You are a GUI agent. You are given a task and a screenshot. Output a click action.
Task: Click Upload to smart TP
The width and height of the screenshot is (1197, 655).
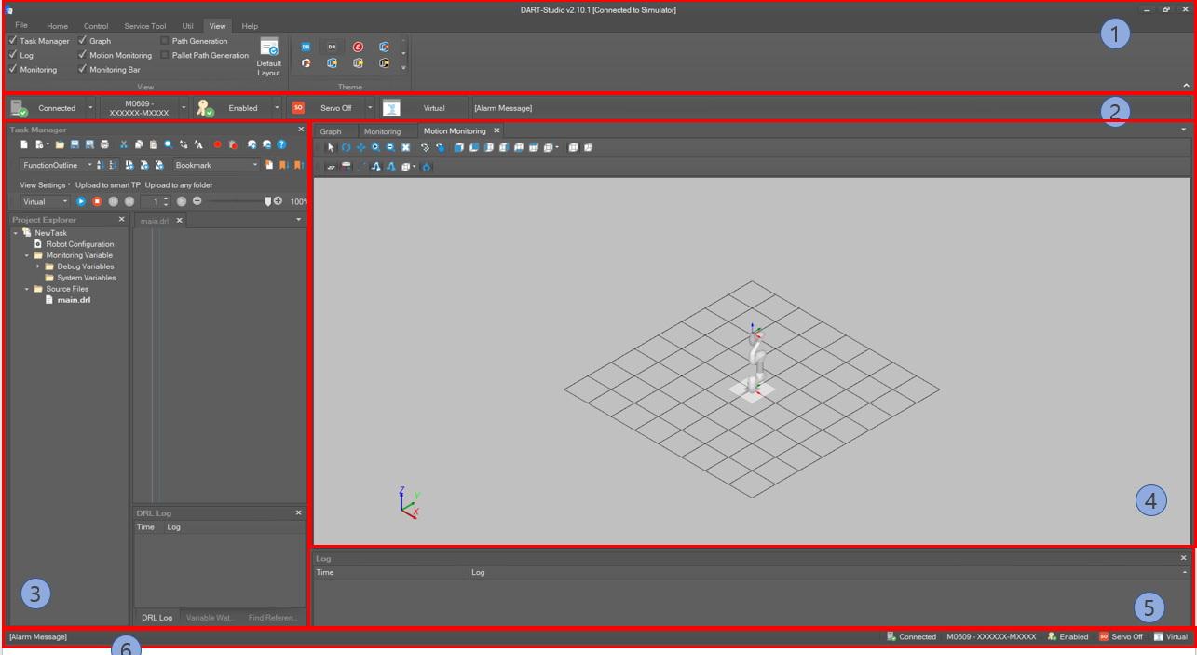[x=108, y=184]
